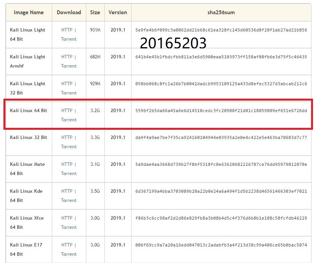Click the 2019.1 version of Kali Linux 64 Bit
Viewport: 318px width, 263px height.
[118, 111]
